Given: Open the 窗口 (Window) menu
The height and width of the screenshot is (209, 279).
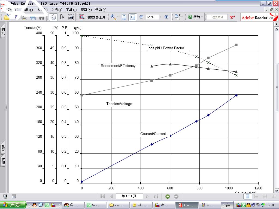Looking at the screenshot, I should point(86,10).
